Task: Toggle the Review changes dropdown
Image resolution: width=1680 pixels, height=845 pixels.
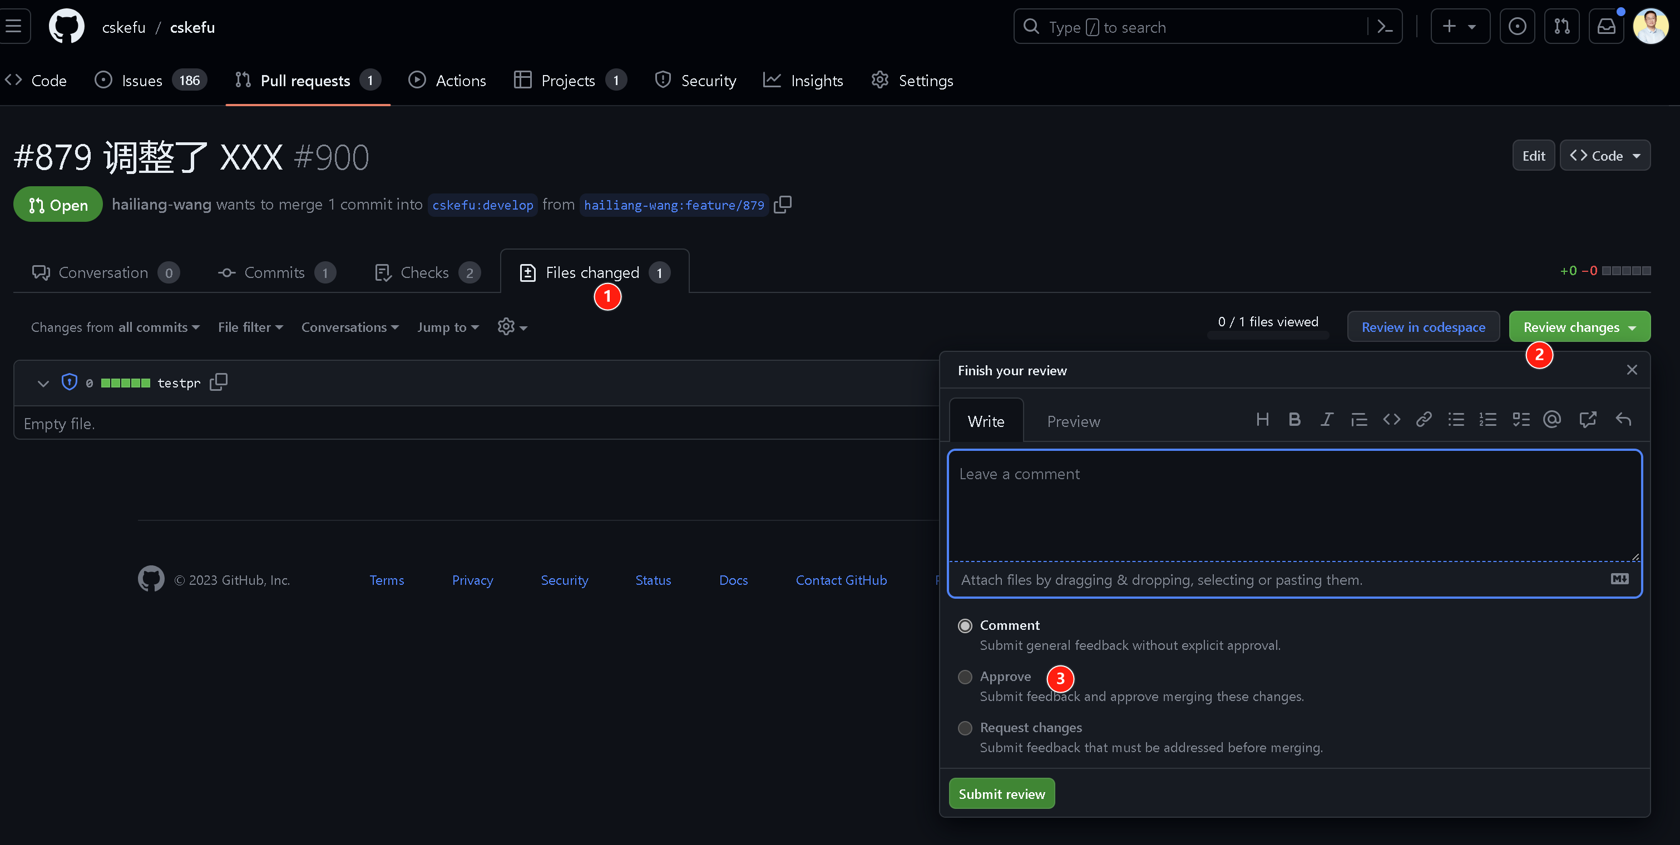Action: [x=1579, y=326]
